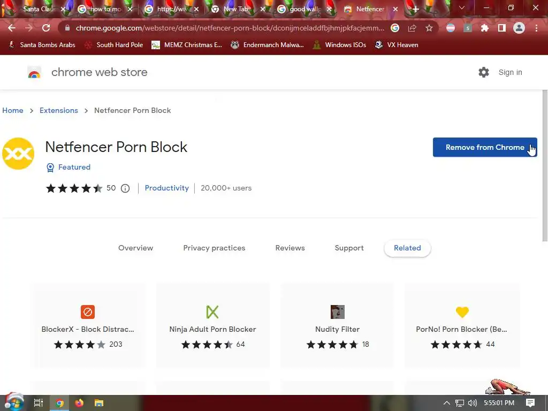Viewport: 548px width, 411px height.
Task: Click the rating info circle icon
Action: (x=125, y=188)
